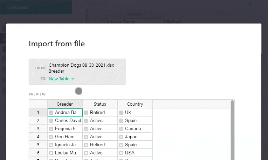Image resolution: width=268 pixels, height=160 pixels.
Task: Click the Status column header
Action: pyautogui.click(x=100, y=104)
